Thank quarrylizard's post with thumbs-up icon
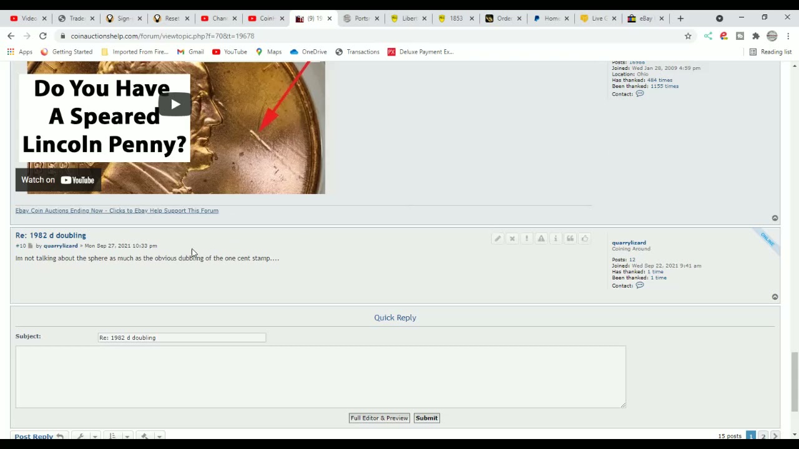 [x=585, y=238]
